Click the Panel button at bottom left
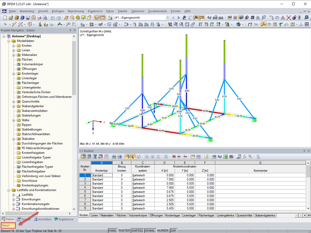The image size is (311, 233). tap(8, 225)
